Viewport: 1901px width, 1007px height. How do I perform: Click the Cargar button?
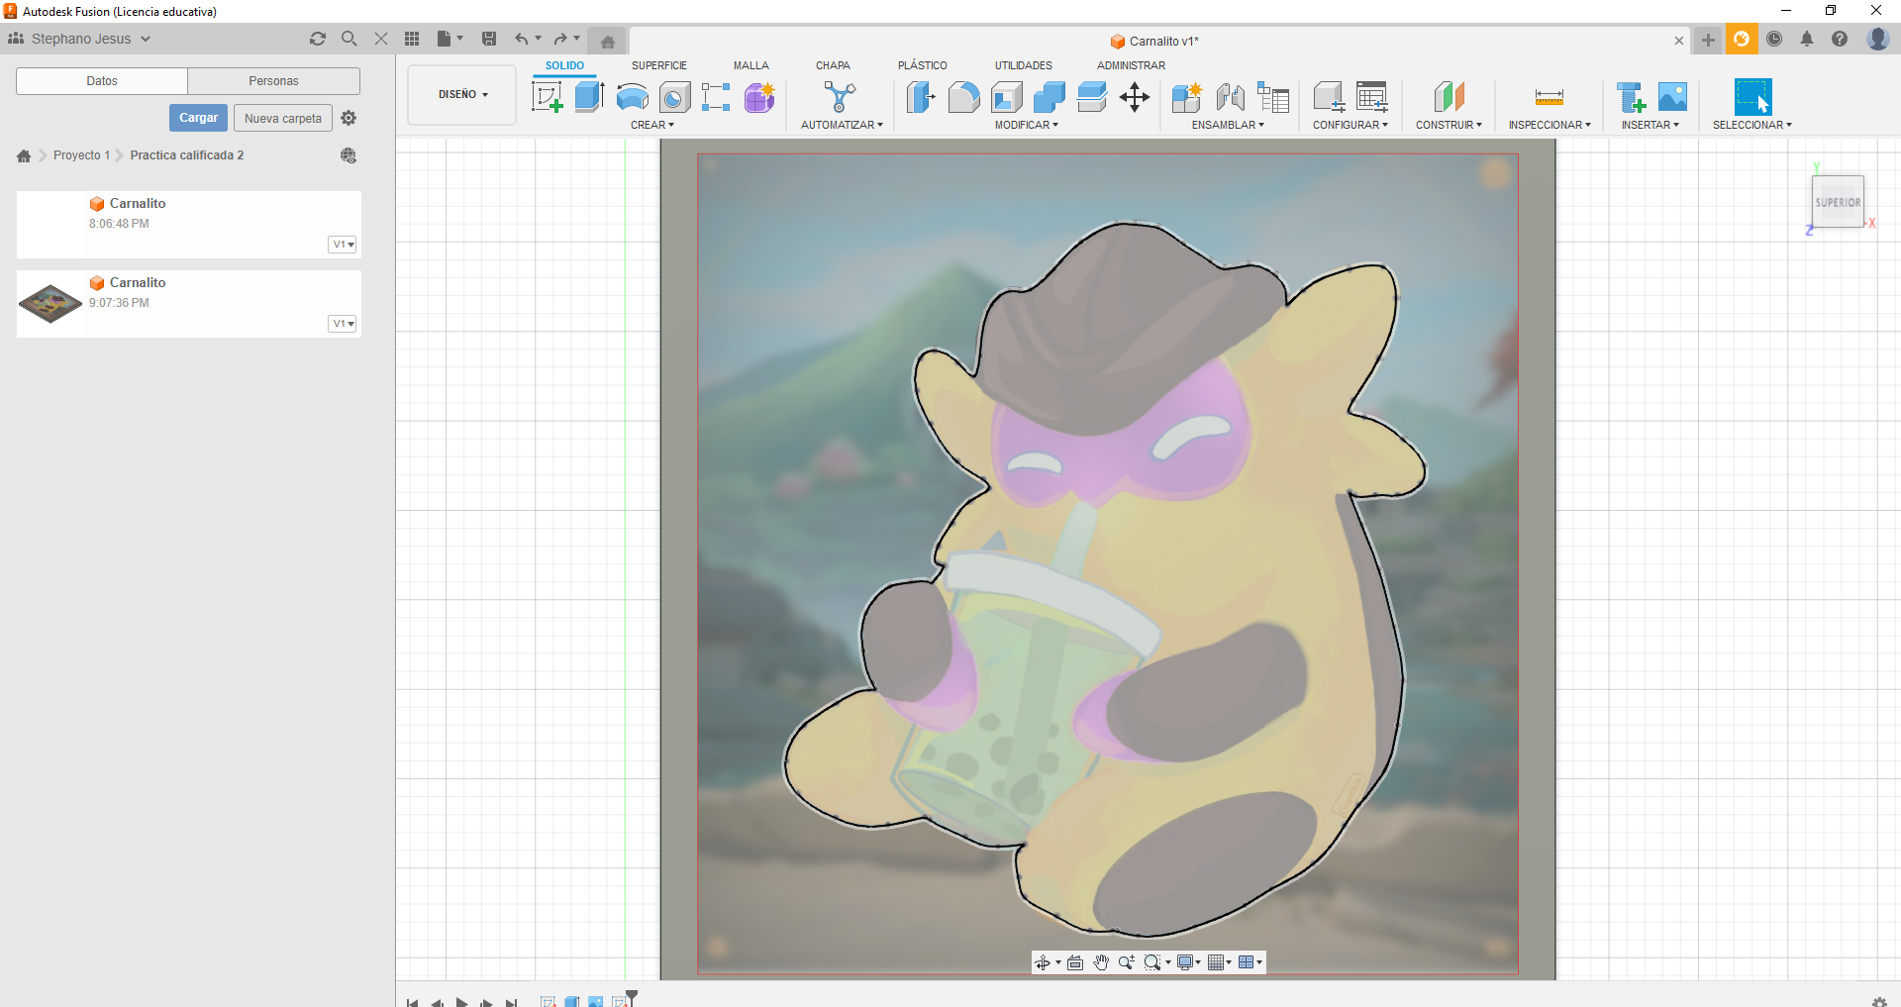coord(198,118)
